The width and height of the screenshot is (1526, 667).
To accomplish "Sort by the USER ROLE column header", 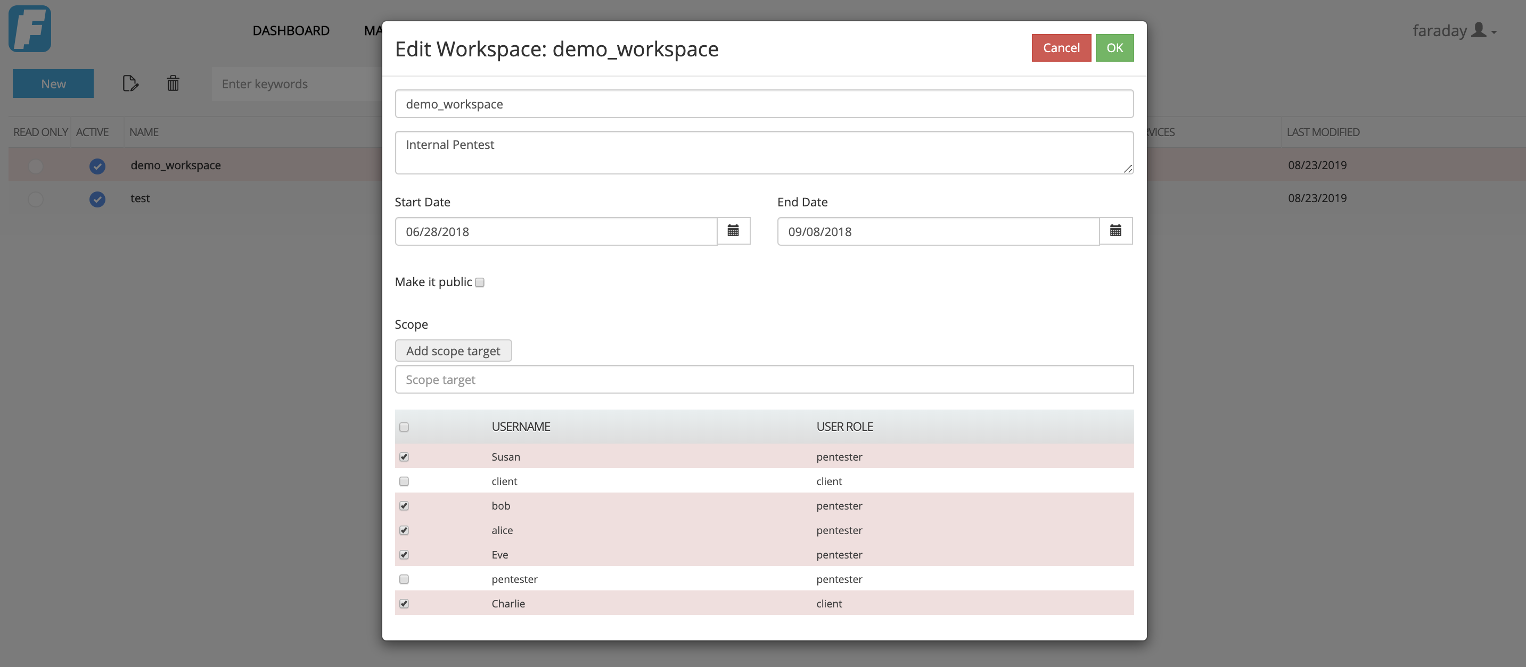I will point(845,427).
